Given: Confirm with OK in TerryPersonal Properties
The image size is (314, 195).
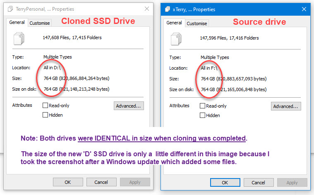Looking at the screenshot, I should pyautogui.click(x=68, y=182).
